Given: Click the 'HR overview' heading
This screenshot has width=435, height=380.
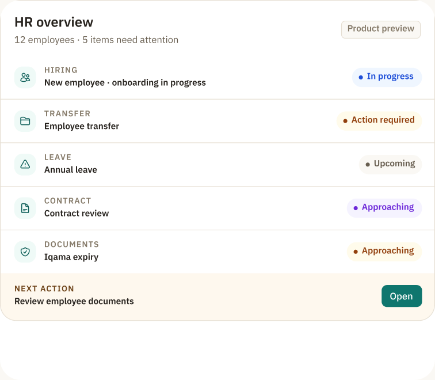Looking at the screenshot, I should [x=54, y=22].
